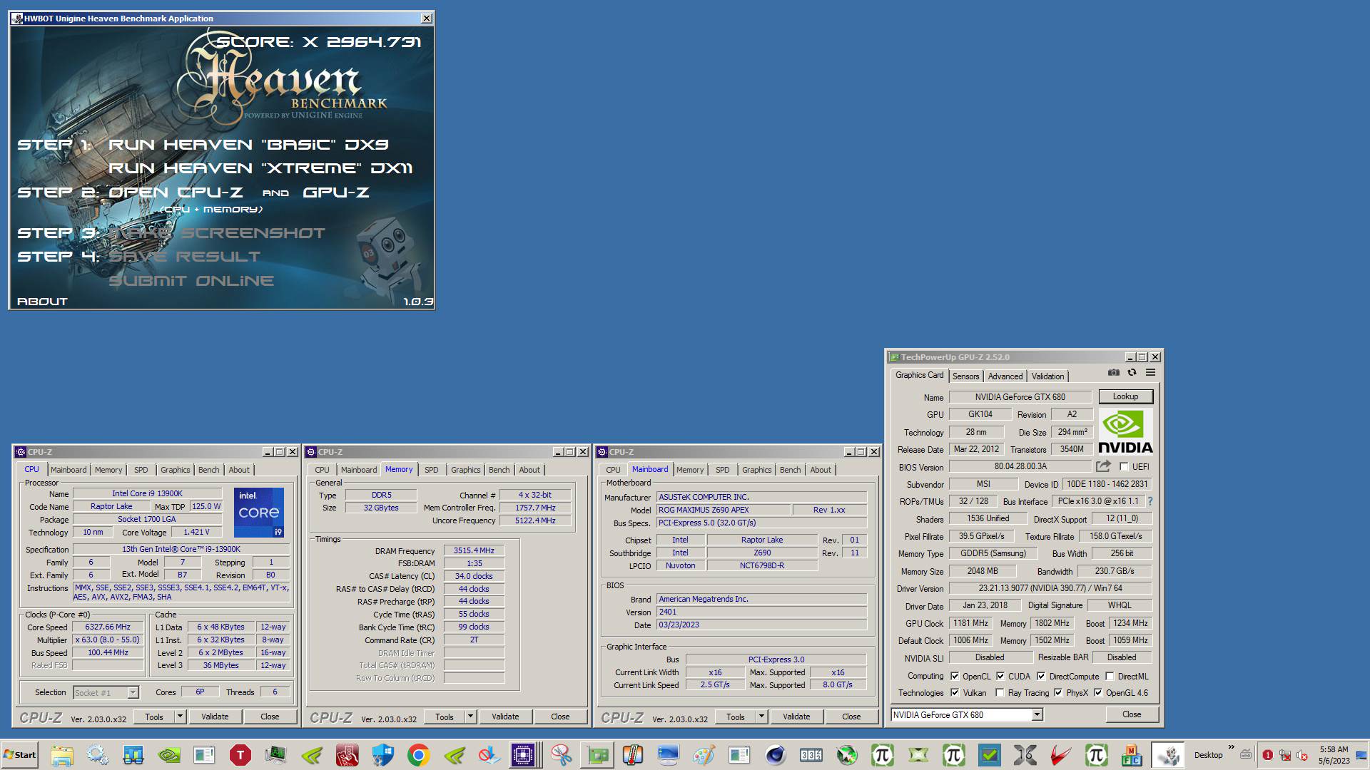
Task: Expand the Desktop toolbar chevron in taskbar
Action: pyautogui.click(x=1231, y=747)
